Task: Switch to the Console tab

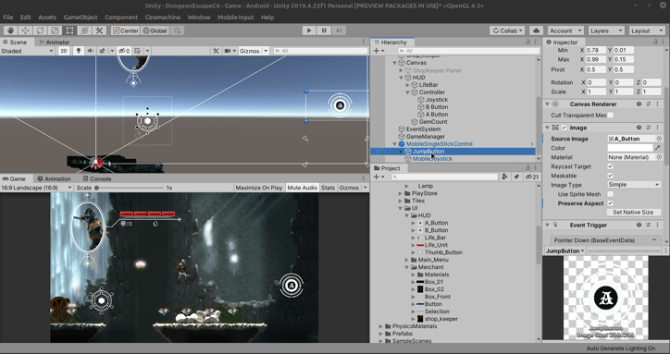Action: 97,178
